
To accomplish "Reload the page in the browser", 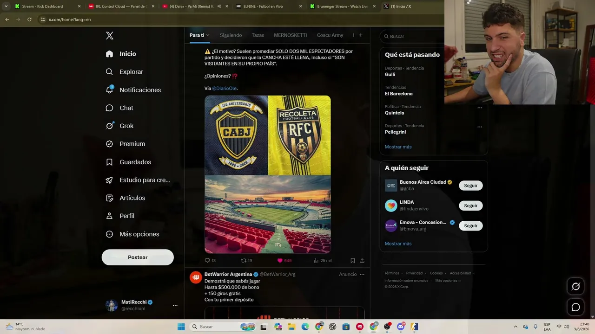I will (x=29, y=19).
